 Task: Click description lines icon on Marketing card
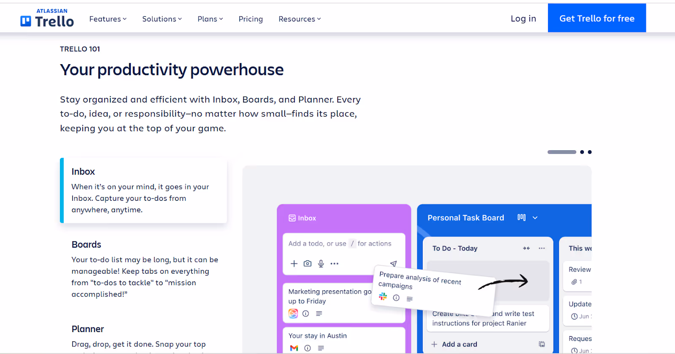(x=319, y=313)
